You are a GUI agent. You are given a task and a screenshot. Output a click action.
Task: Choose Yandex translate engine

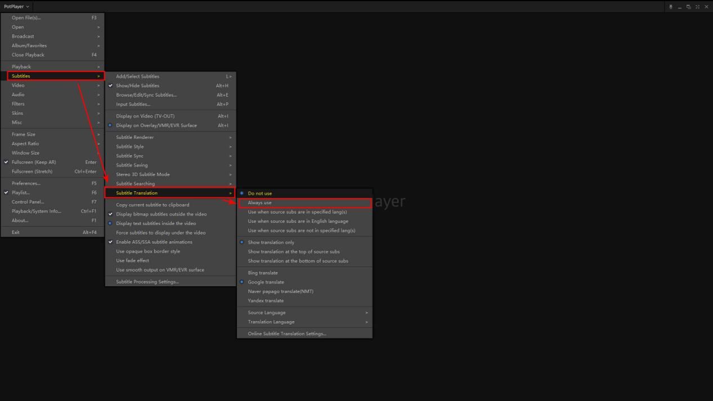coord(304,300)
